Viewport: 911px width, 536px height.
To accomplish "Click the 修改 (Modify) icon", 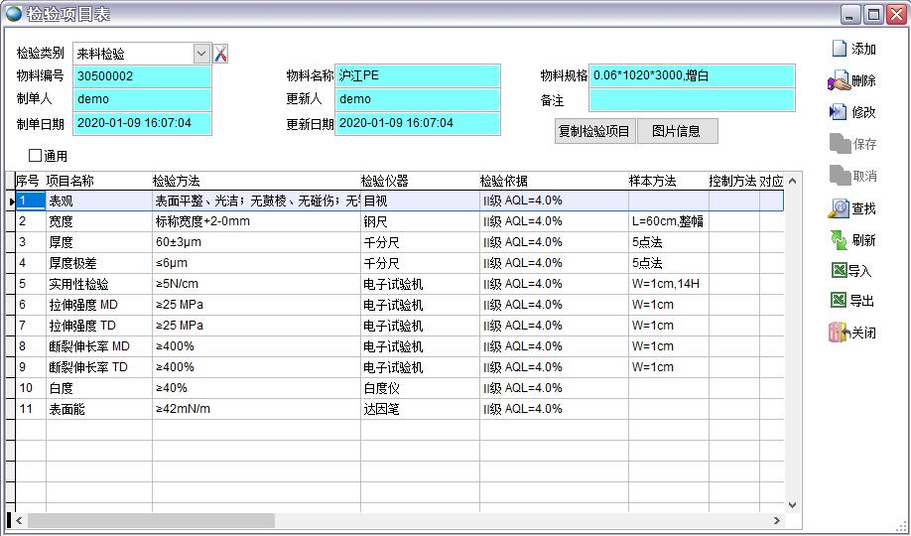I will pos(839,112).
